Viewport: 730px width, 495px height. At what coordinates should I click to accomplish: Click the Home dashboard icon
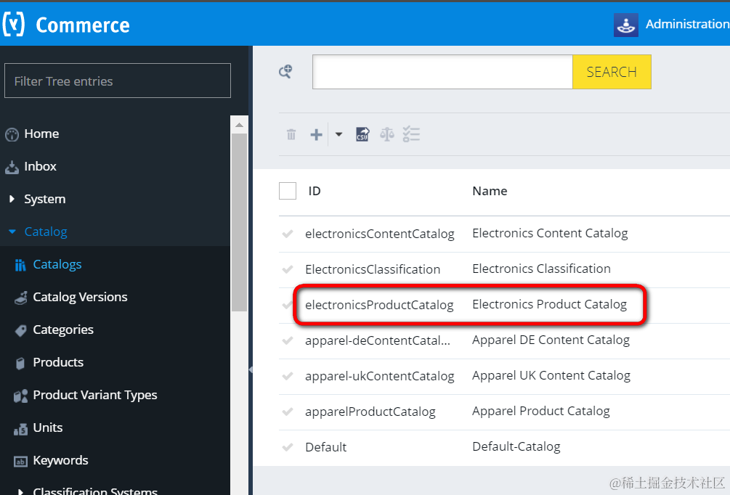(12, 134)
